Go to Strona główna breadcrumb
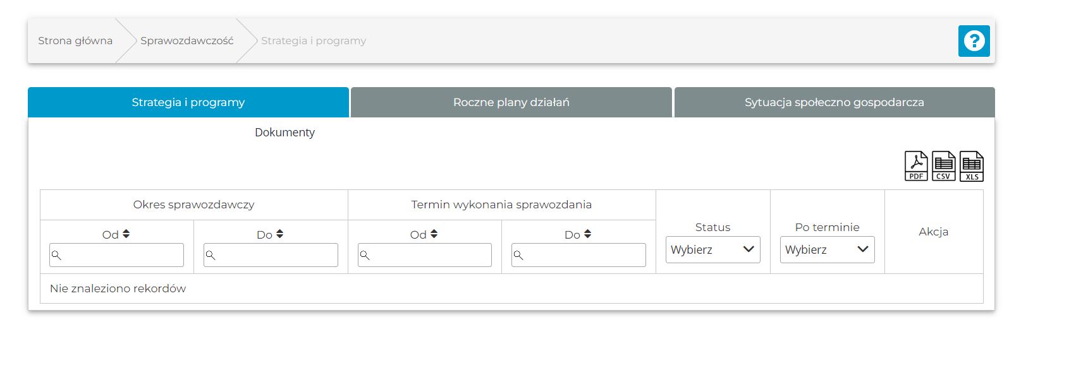The height and width of the screenshot is (392, 1076). coord(75,41)
